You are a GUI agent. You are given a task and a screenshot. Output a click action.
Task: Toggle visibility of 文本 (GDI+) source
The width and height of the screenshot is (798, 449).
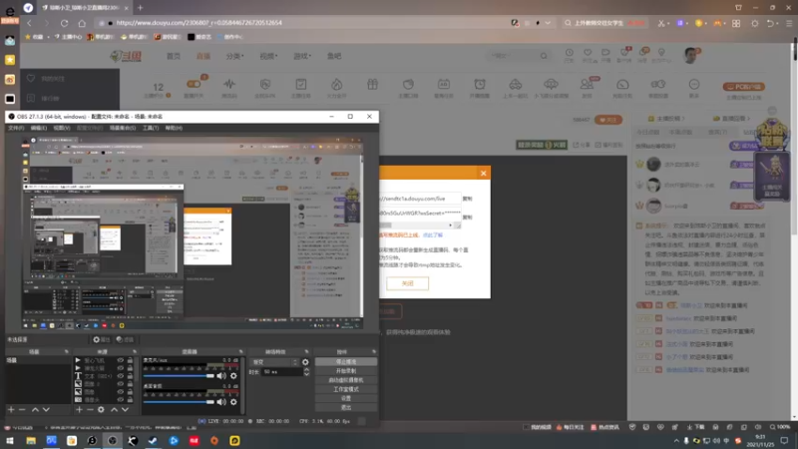click(x=121, y=376)
